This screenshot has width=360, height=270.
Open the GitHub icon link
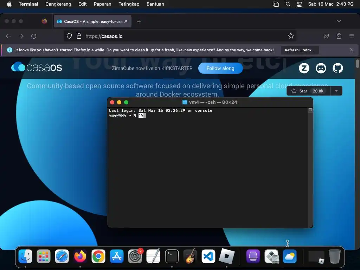point(338,68)
